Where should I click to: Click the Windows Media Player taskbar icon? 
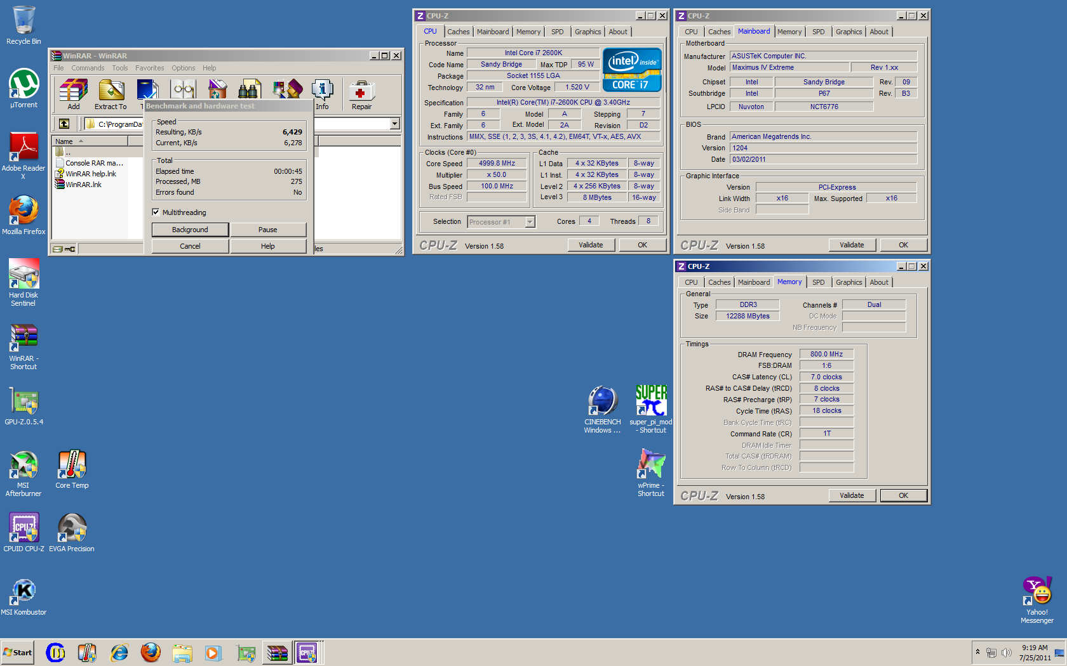(213, 652)
